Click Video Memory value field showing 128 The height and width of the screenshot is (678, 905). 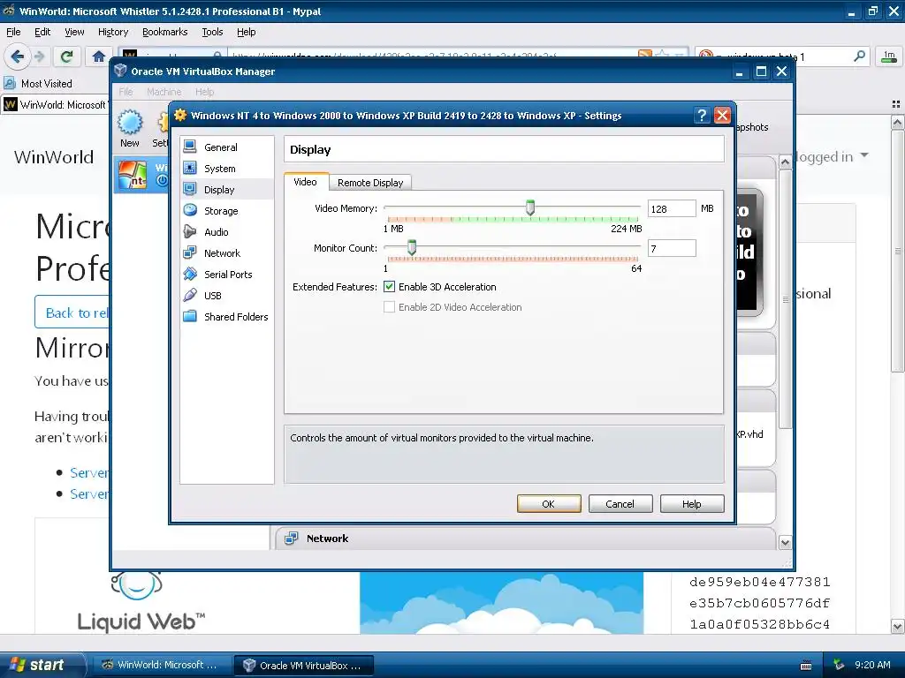[x=672, y=208]
